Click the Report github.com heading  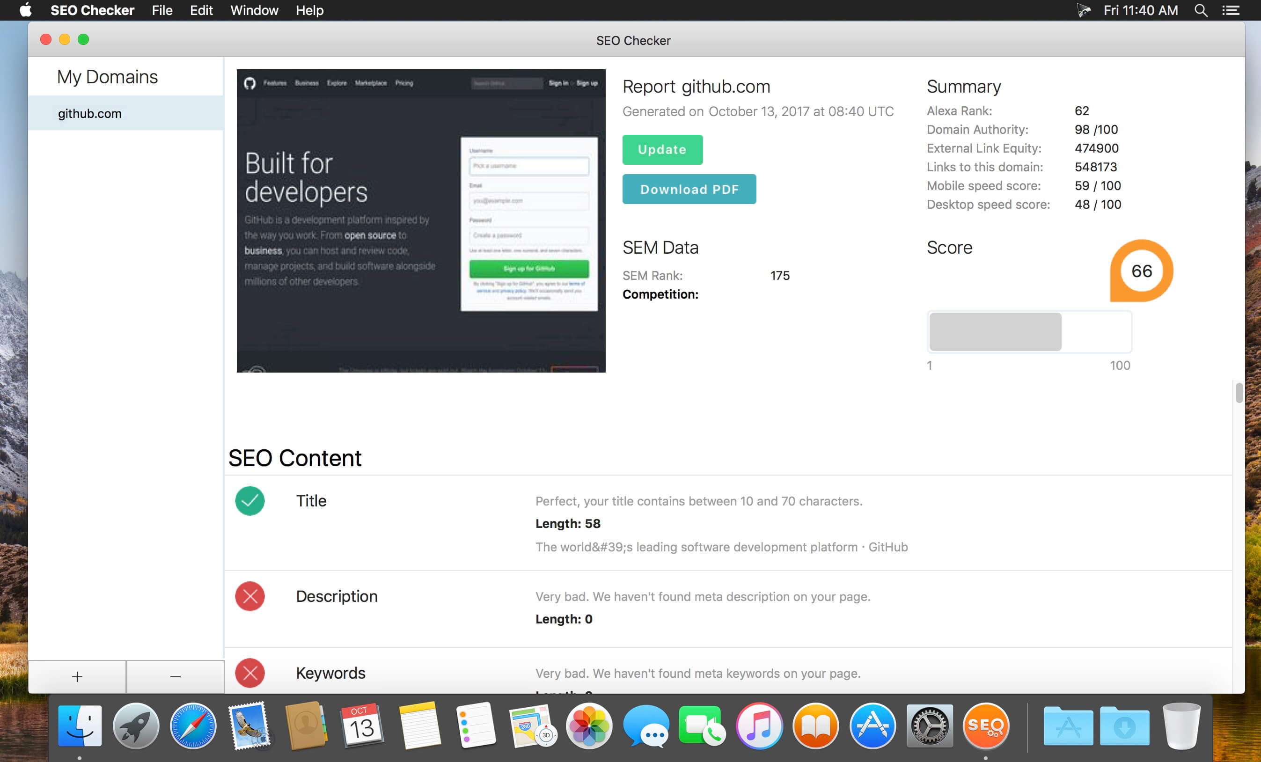point(696,87)
